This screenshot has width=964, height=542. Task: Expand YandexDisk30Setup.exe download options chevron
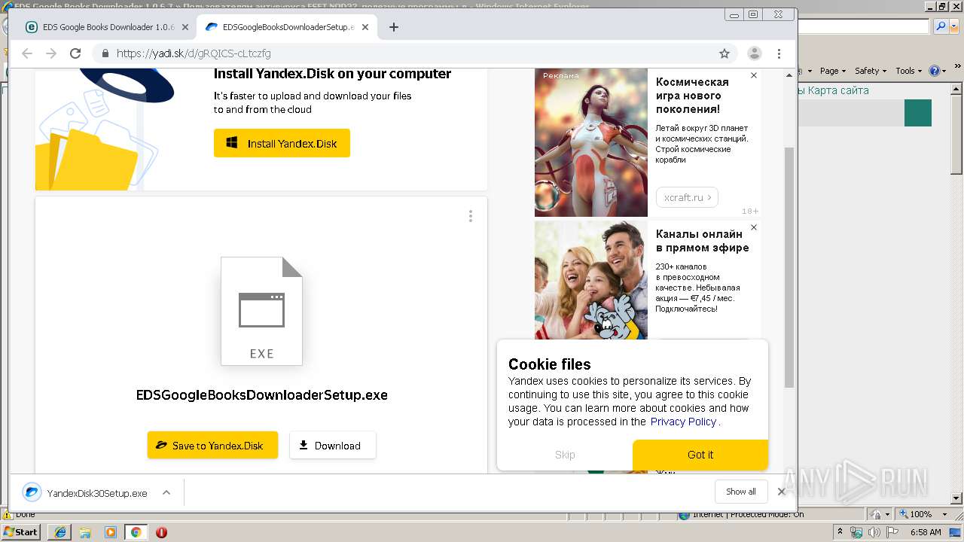[x=166, y=493]
